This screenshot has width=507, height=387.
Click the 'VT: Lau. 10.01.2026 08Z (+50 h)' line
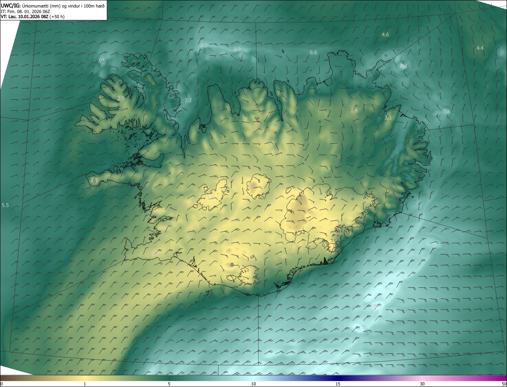33,17
